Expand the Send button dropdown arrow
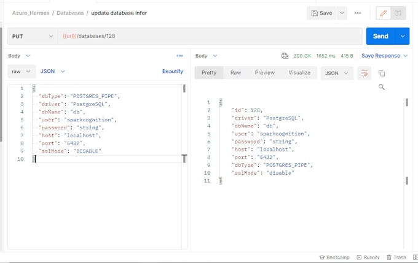This screenshot has height=263, width=418. click(x=403, y=36)
